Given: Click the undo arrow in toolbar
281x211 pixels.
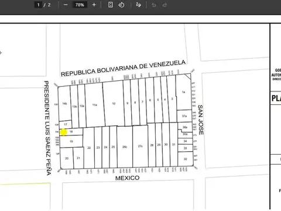Looking at the screenshot, I should pyautogui.click(x=154, y=5).
